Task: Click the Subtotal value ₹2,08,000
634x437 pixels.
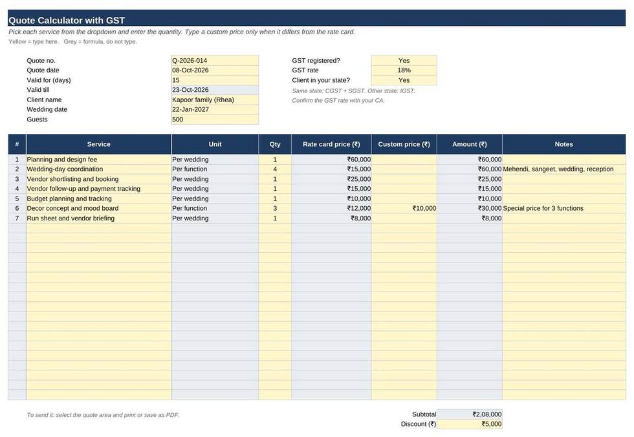Action: tap(470, 414)
